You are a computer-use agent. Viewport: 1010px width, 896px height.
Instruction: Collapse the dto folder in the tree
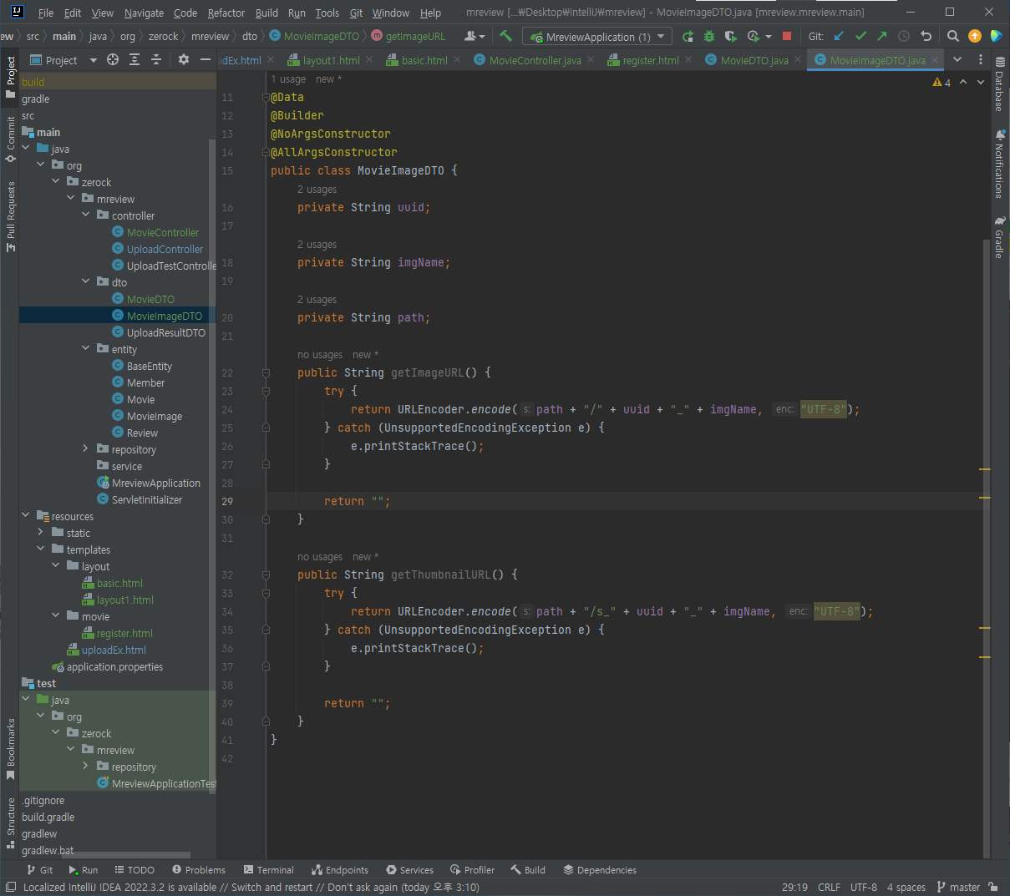(x=86, y=281)
